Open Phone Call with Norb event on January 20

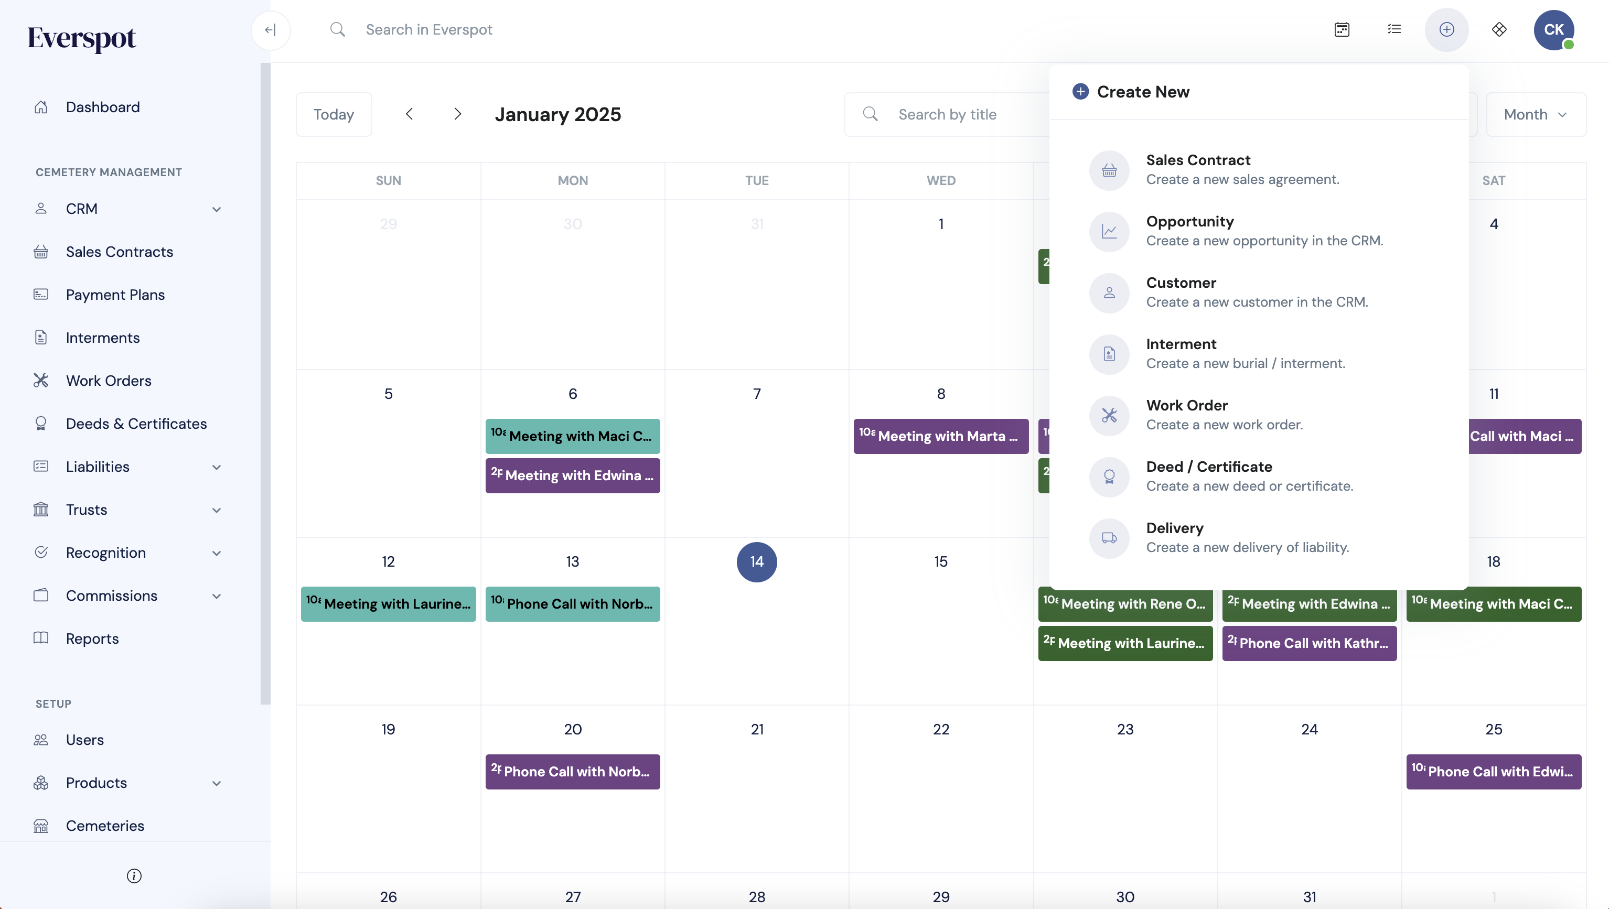[573, 772]
